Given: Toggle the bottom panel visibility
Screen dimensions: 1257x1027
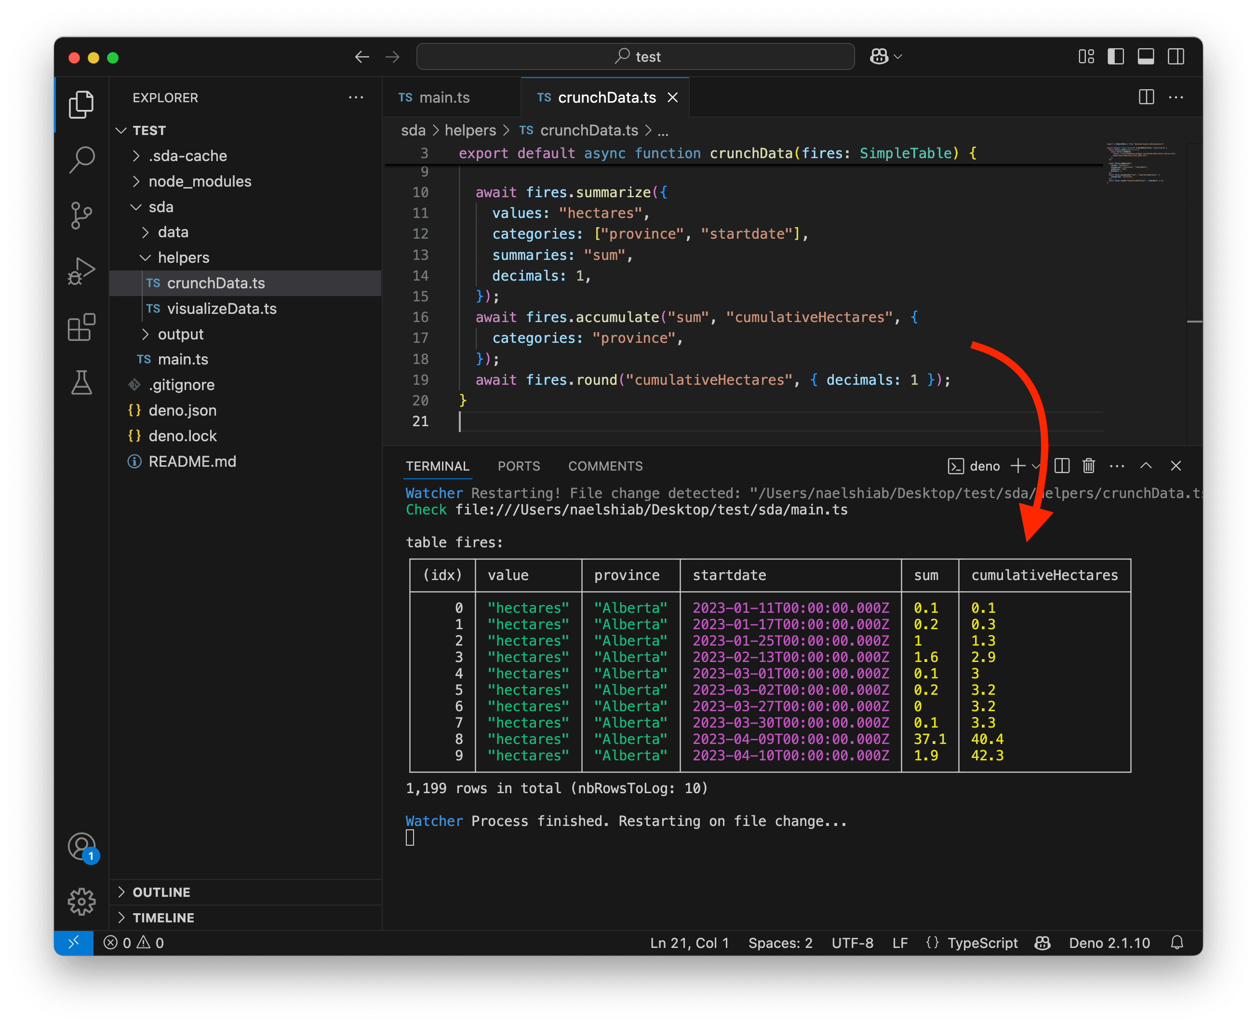Looking at the screenshot, I should click(x=1146, y=57).
